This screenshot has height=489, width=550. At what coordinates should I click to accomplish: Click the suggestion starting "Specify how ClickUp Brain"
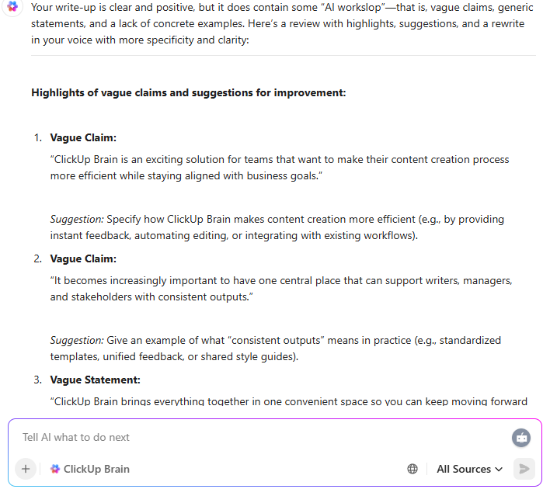click(x=280, y=227)
